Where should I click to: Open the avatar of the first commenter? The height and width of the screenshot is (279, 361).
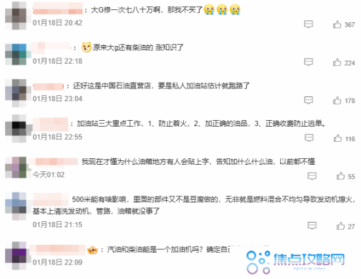pos(16,16)
